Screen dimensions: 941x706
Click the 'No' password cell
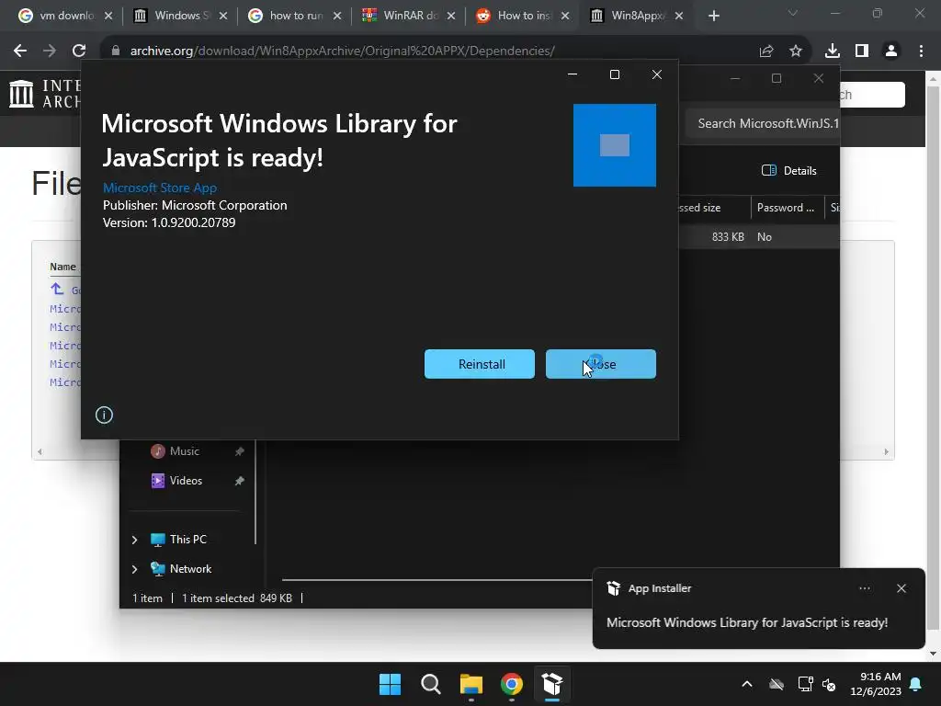[x=764, y=237]
